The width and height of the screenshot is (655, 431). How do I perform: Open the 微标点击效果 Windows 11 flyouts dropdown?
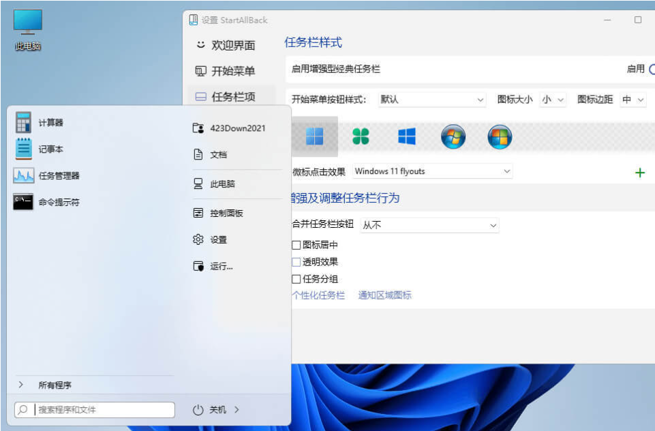pyautogui.click(x=432, y=171)
